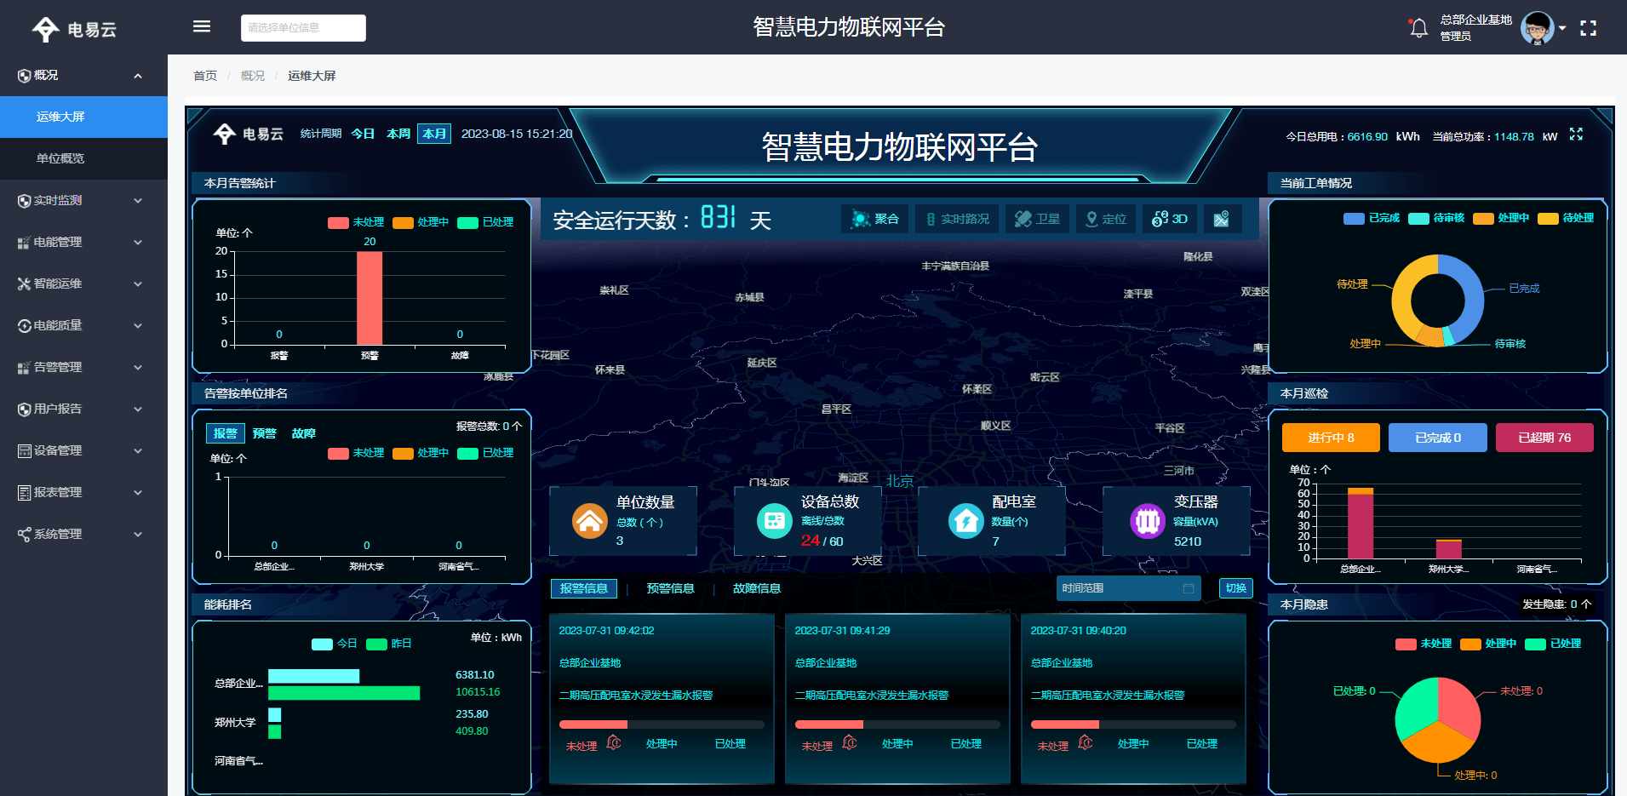
Task: Toggle the 3D map view
Action: tap(1169, 219)
